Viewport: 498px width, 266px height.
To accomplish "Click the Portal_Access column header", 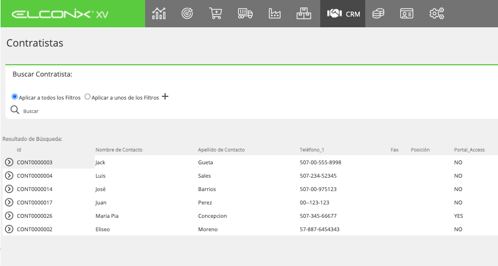I will click(x=469, y=149).
